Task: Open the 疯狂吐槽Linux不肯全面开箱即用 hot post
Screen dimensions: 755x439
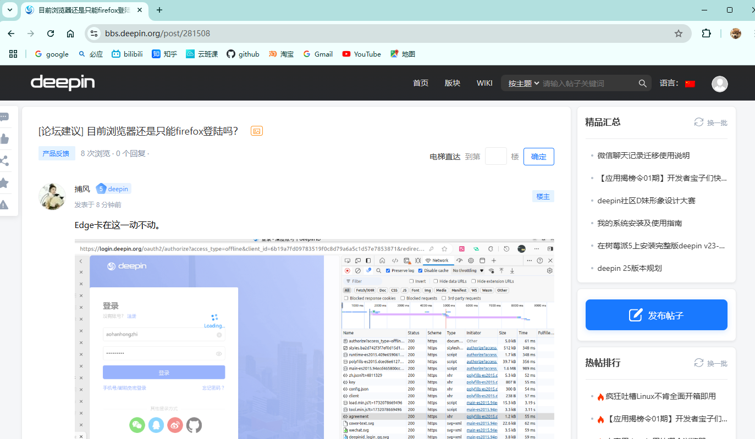Action: click(x=660, y=396)
